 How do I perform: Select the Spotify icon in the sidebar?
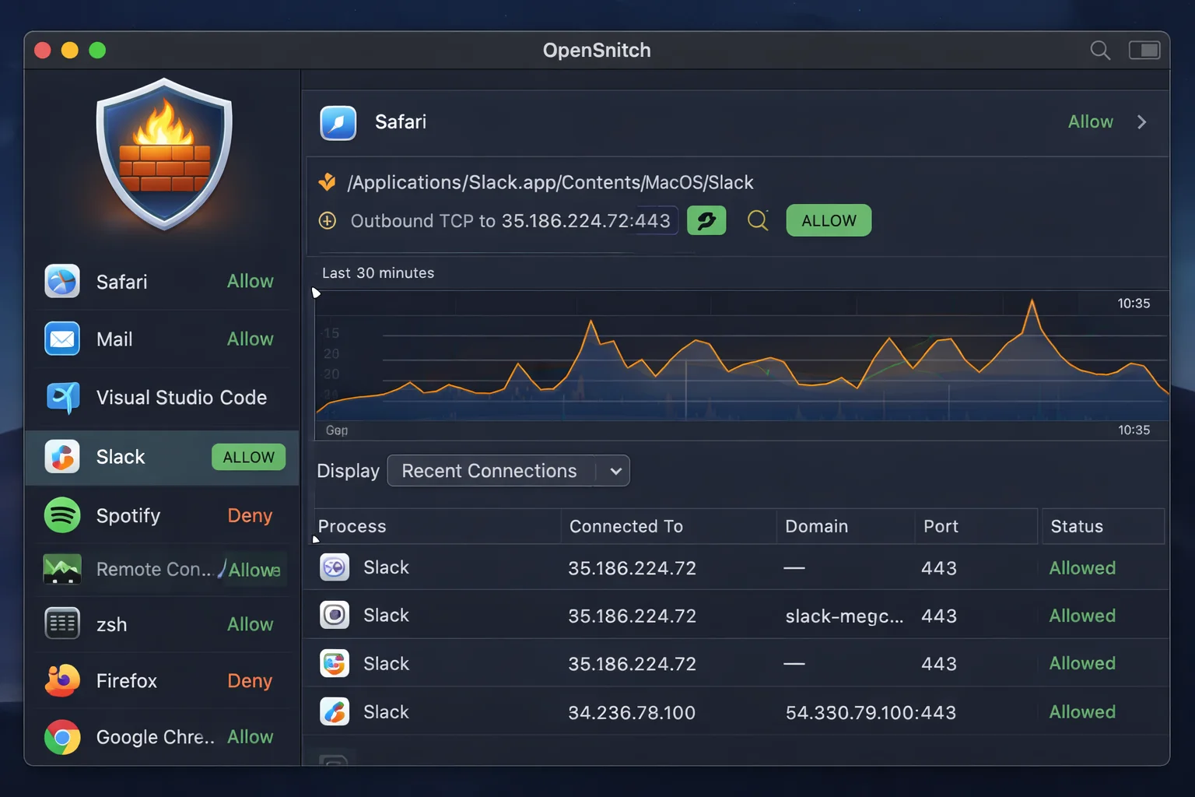(62, 515)
